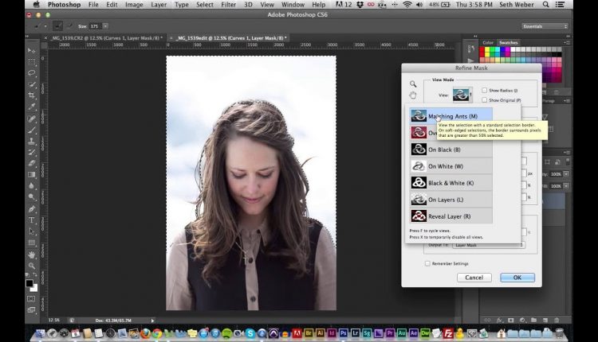Switch to the Color panel tab
Viewport: 598px width, 342px height.
tap(488, 43)
